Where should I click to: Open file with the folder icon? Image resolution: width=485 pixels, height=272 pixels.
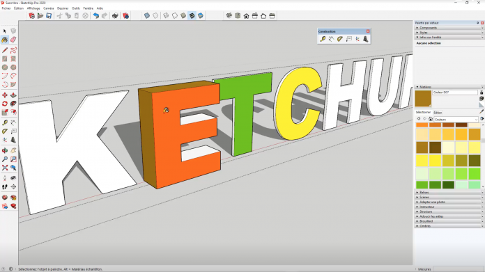click(x=40, y=16)
